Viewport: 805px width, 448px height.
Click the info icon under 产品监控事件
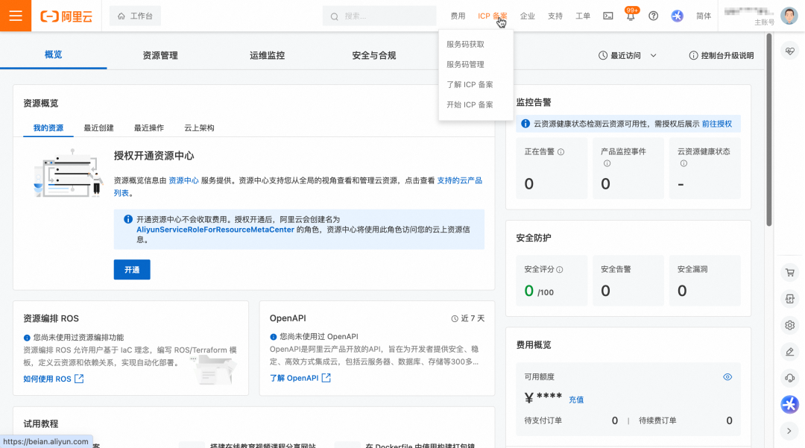pyautogui.click(x=607, y=163)
